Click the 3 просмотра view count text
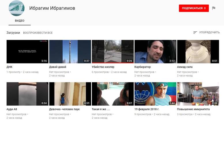 (185, 114)
